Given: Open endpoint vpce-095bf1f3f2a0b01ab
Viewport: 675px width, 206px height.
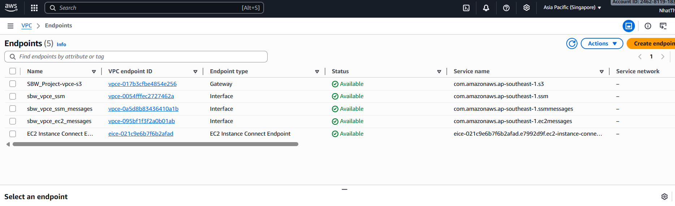Looking at the screenshot, I should point(142,121).
